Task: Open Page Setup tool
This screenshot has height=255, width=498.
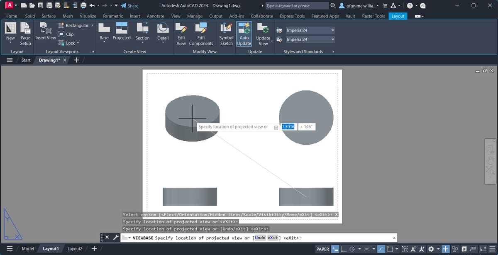Action: click(x=25, y=34)
